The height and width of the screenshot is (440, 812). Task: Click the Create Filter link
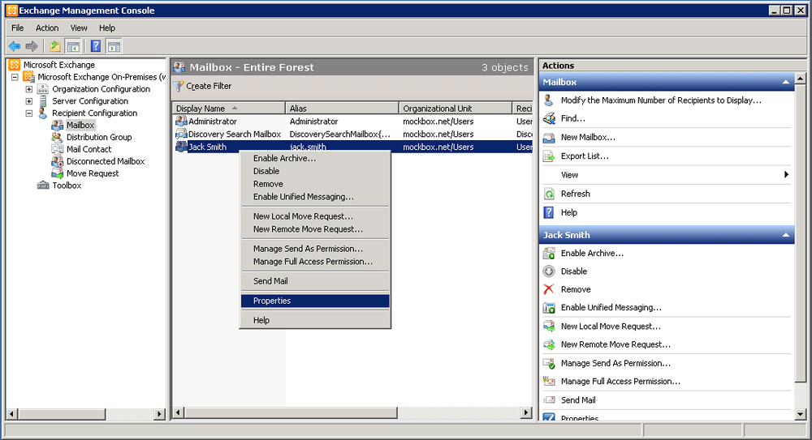pos(209,87)
